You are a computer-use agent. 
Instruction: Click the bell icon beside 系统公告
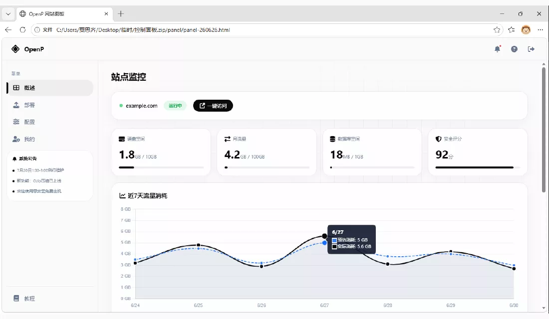[x=14, y=159]
